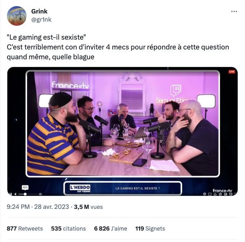The width and height of the screenshot is (245, 242).
Task: Click the 3,5 M vues view count
Action: click(88, 207)
